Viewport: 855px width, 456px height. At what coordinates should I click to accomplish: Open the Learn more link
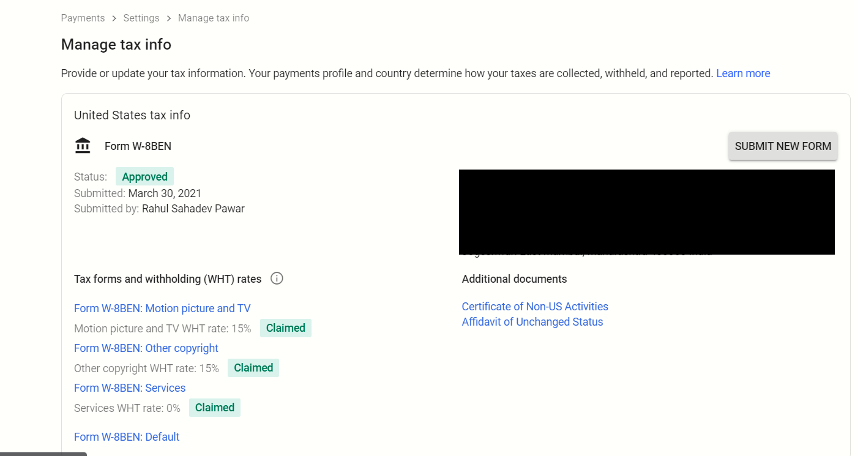pyautogui.click(x=743, y=73)
